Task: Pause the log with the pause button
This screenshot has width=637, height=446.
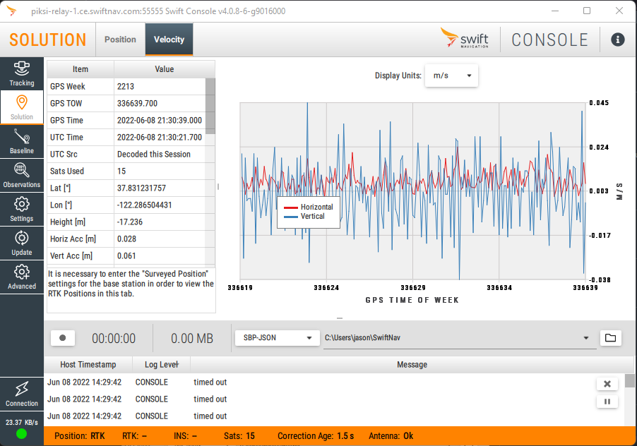Action: point(607,402)
